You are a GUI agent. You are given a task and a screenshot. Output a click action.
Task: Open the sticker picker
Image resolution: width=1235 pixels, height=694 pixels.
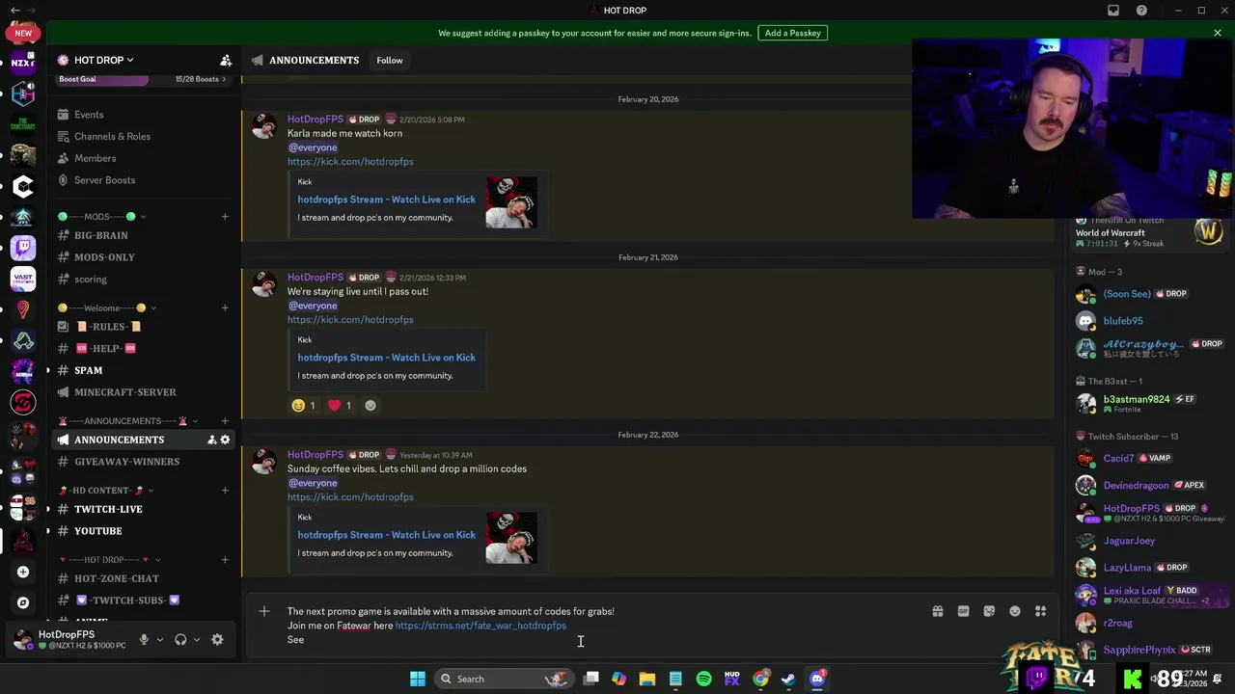pos(989,611)
